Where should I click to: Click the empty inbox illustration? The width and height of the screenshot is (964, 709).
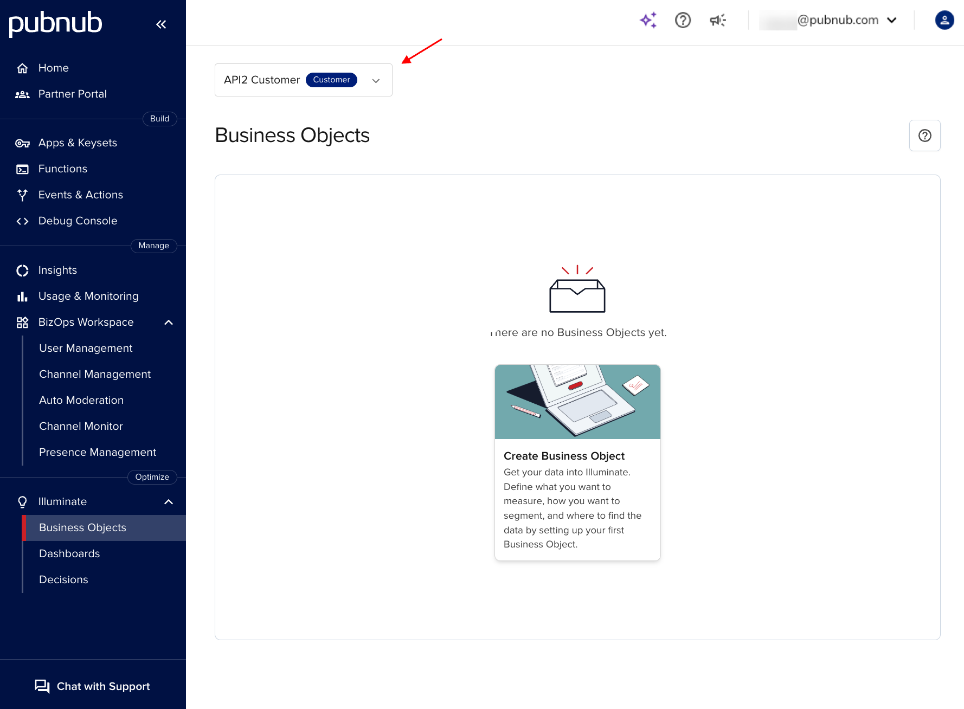pyautogui.click(x=577, y=289)
